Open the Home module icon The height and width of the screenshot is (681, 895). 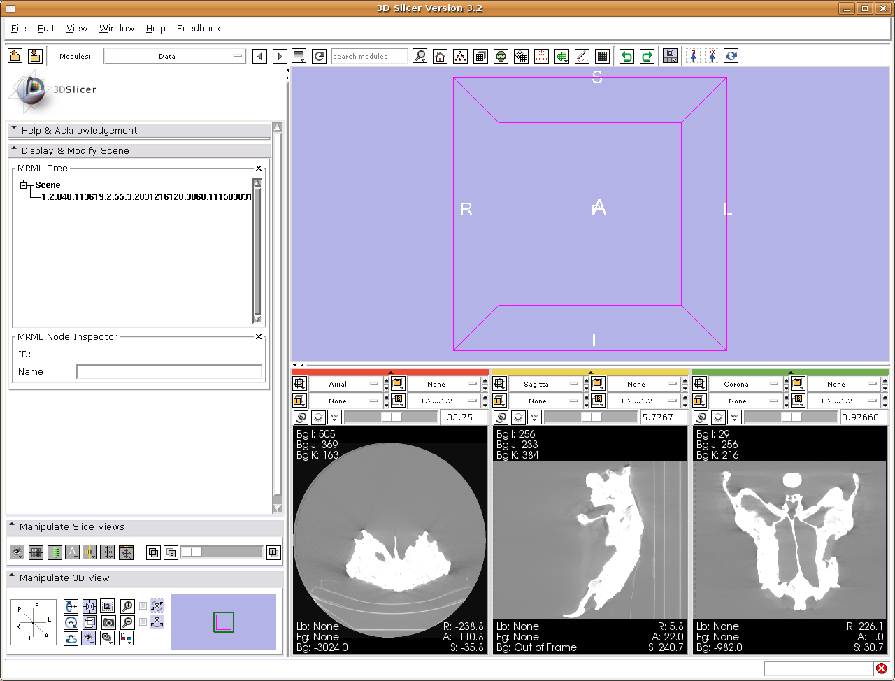point(440,56)
